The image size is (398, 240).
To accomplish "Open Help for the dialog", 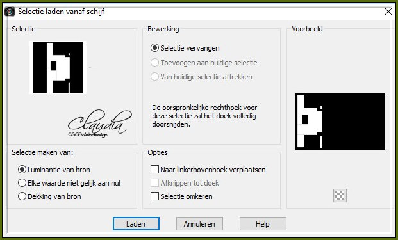I will tap(263, 224).
